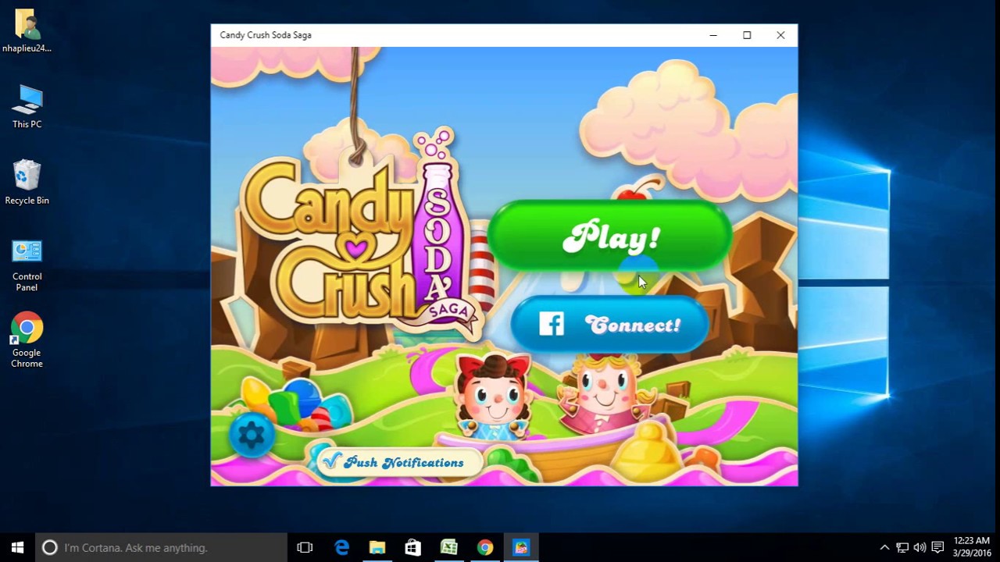The height and width of the screenshot is (562, 1000).
Task: Show hidden system tray icons
Action: click(x=884, y=547)
